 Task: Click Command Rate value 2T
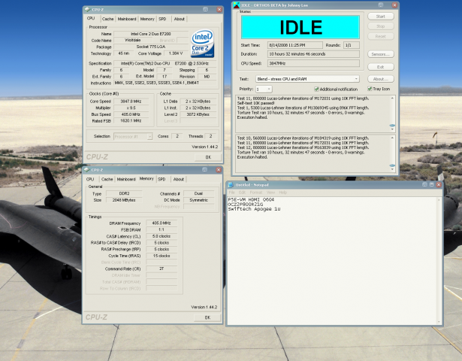(162, 268)
